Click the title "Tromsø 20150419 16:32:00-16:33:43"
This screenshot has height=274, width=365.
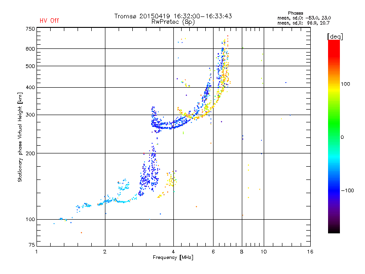(x=173, y=16)
